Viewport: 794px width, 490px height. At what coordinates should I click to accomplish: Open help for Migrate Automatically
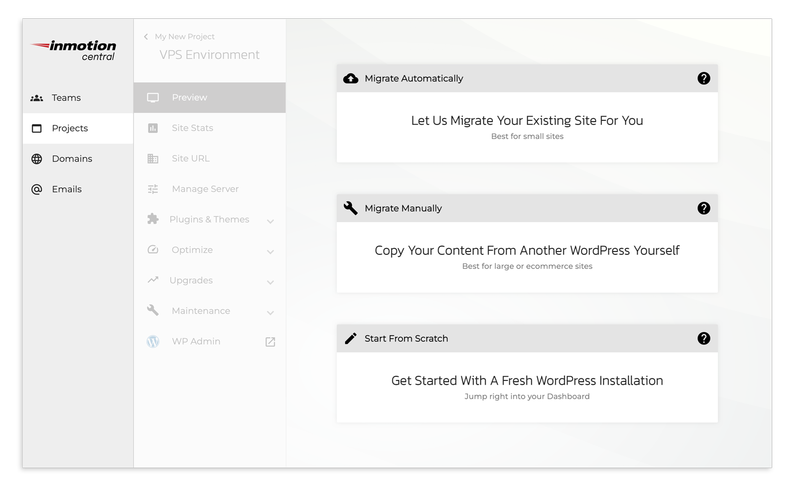click(x=704, y=78)
